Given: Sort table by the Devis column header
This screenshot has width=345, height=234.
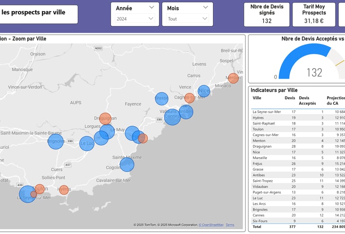Looking at the screenshot, I should (x=290, y=98).
